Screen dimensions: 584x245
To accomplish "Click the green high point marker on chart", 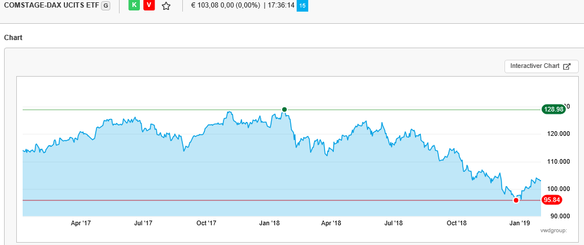I will pos(284,109).
